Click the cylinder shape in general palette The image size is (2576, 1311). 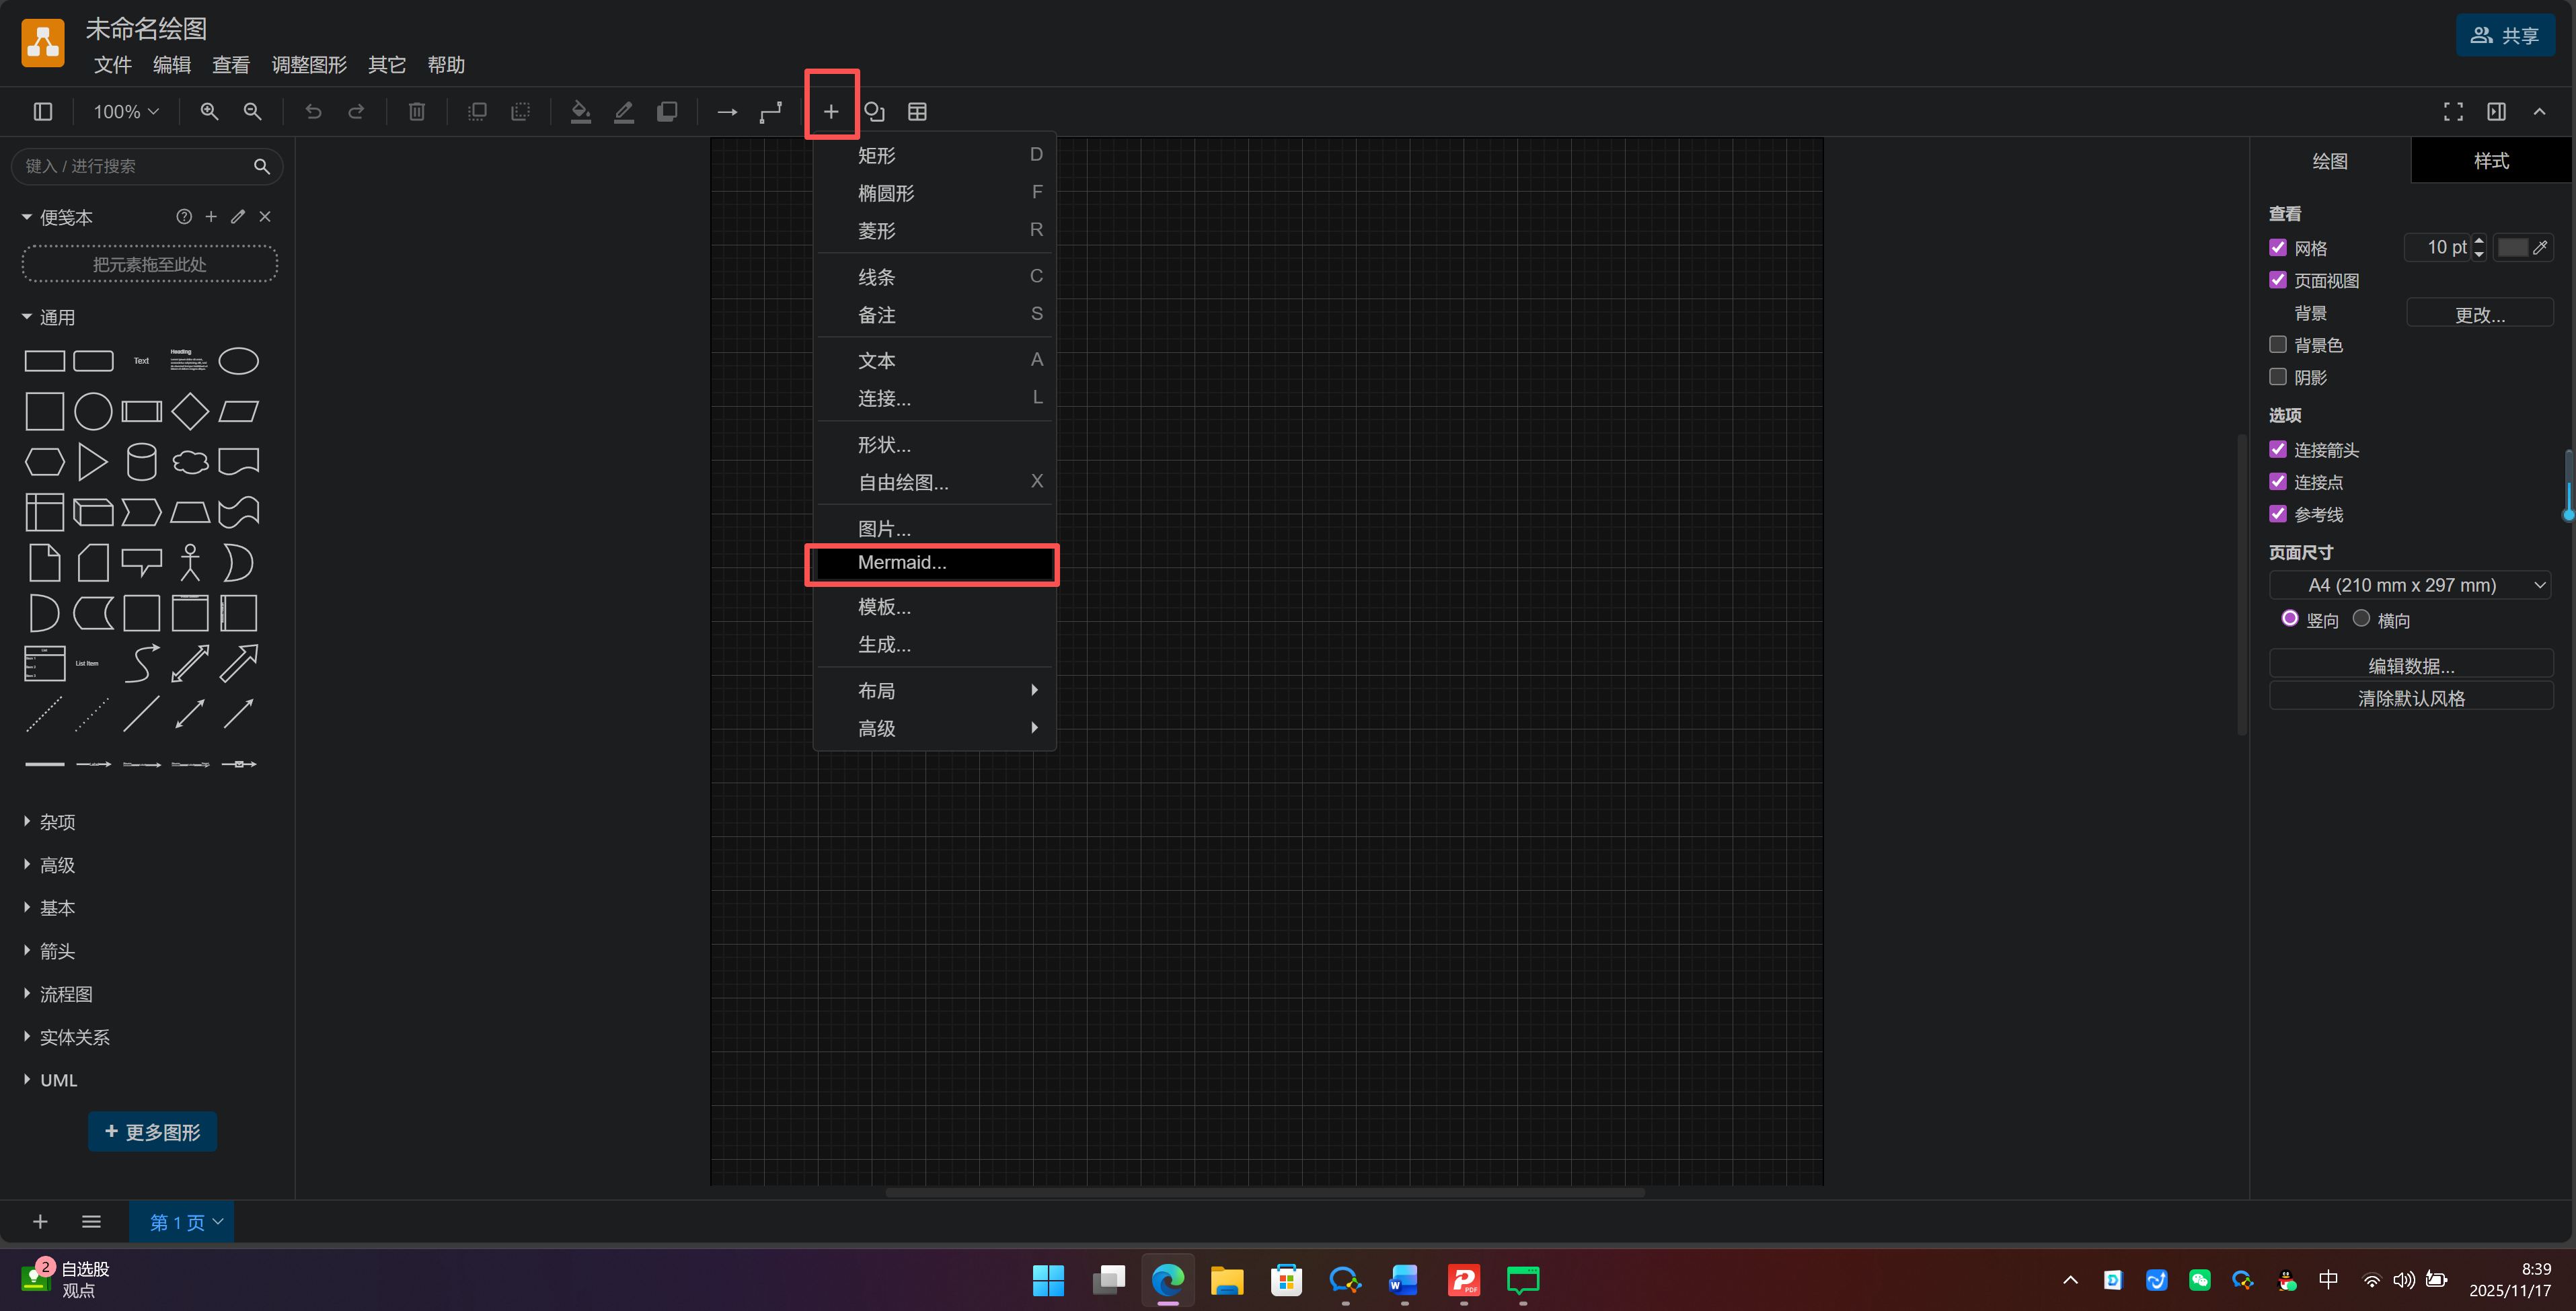click(141, 462)
